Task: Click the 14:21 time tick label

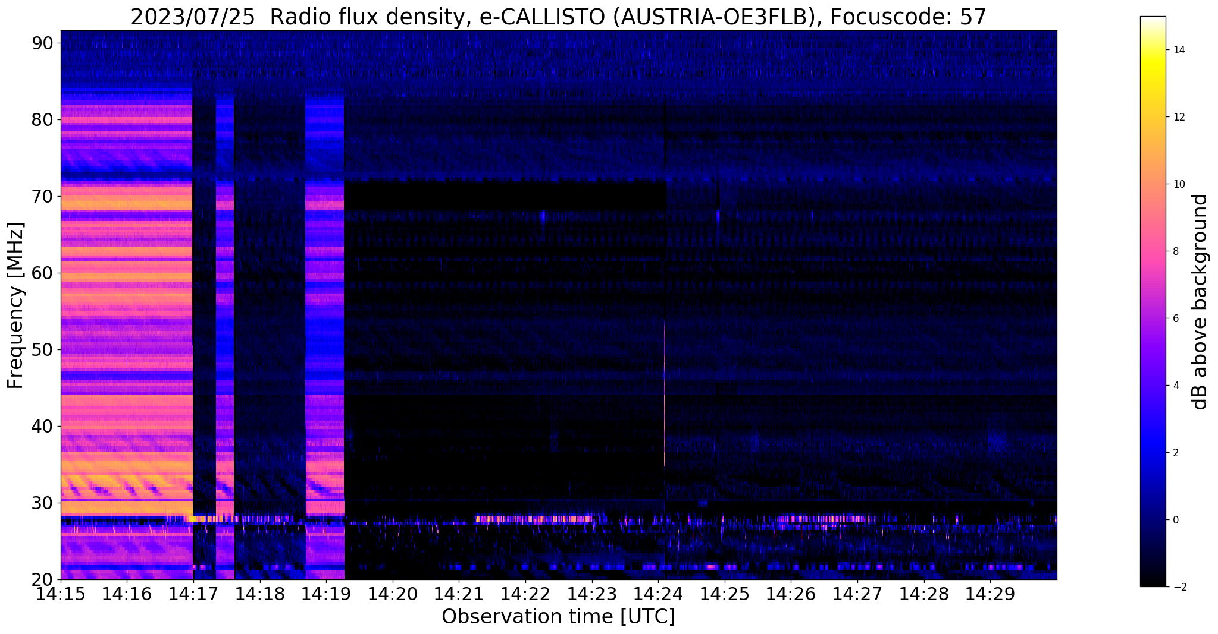Action: [459, 594]
